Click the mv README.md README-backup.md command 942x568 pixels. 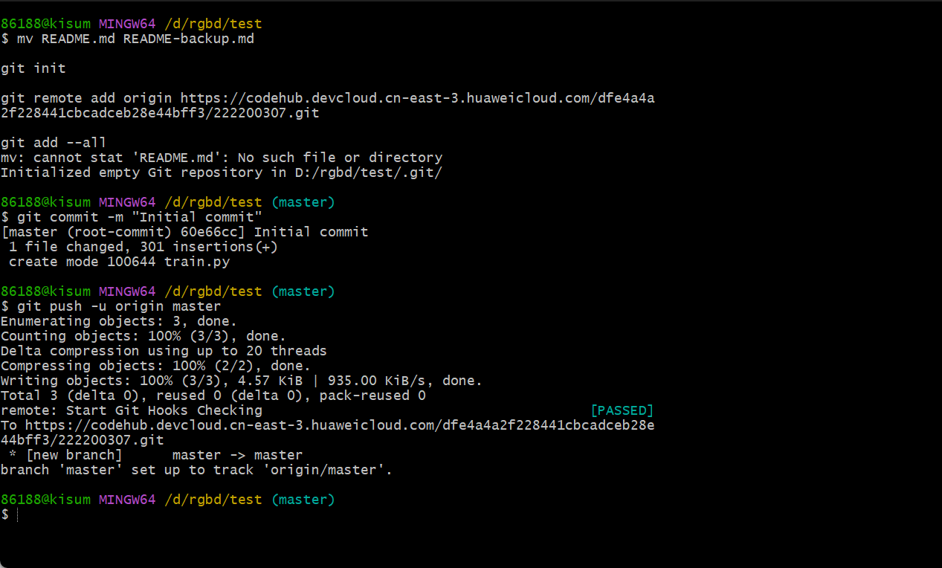[135, 39]
